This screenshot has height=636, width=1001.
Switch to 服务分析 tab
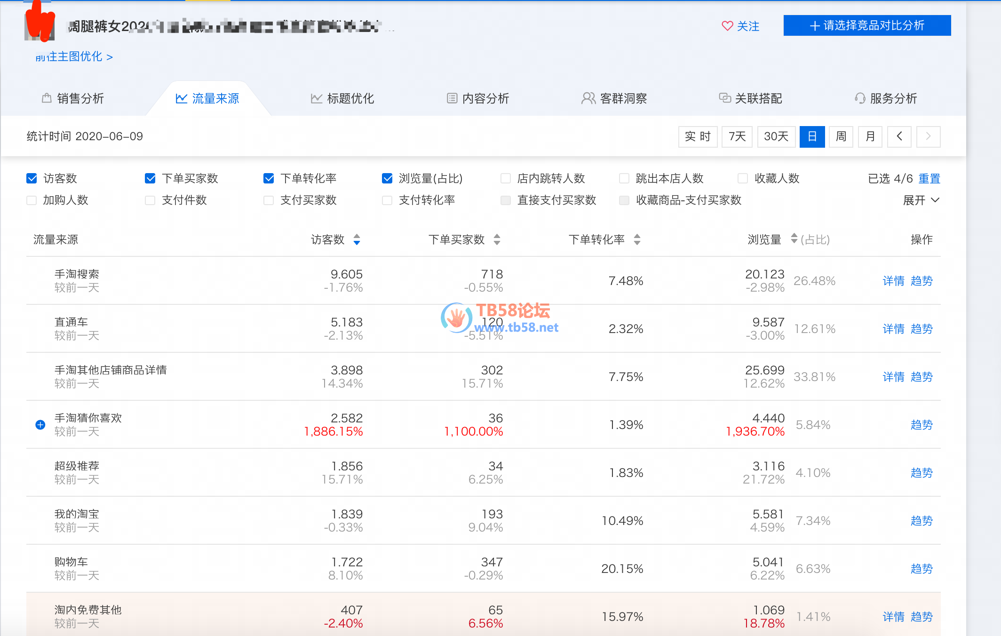tap(886, 98)
